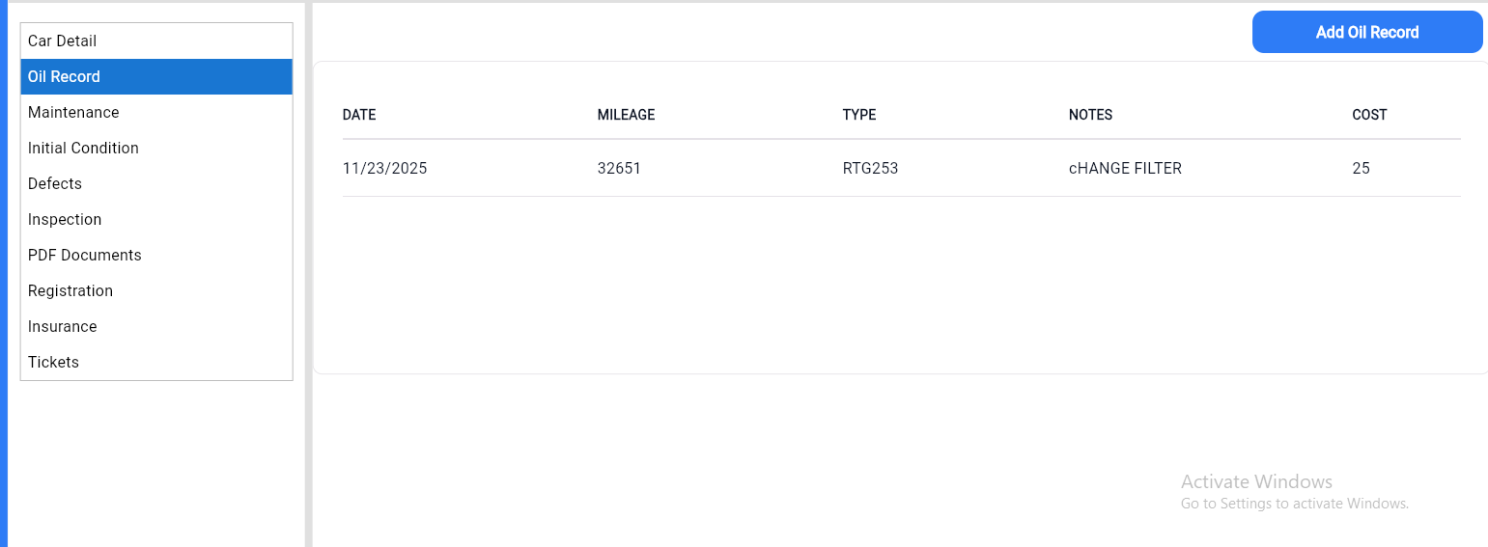Viewport: 1488px width, 547px height.
Task: Click the 32651 mileage value
Action: click(x=619, y=169)
